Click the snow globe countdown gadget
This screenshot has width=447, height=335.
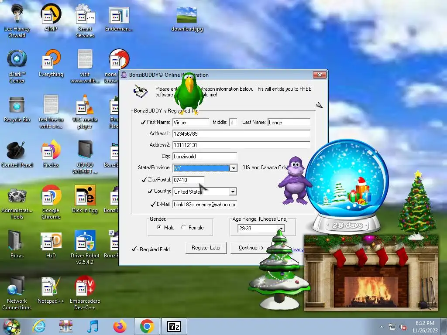[x=347, y=187]
